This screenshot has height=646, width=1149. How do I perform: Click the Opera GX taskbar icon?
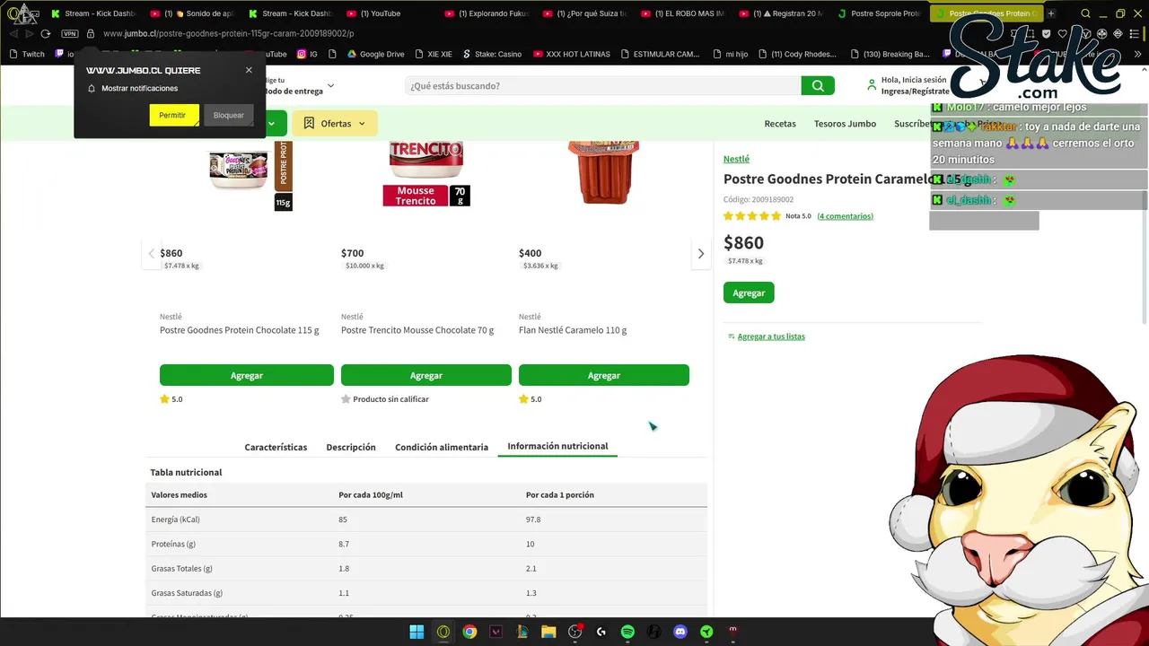click(443, 632)
